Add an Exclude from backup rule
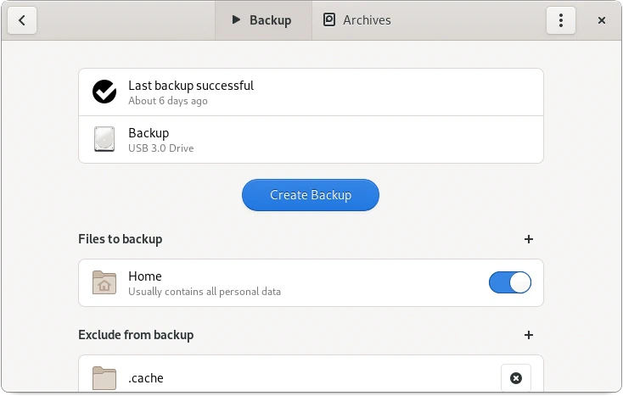Viewport: 623px width, 396px height. [528, 335]
